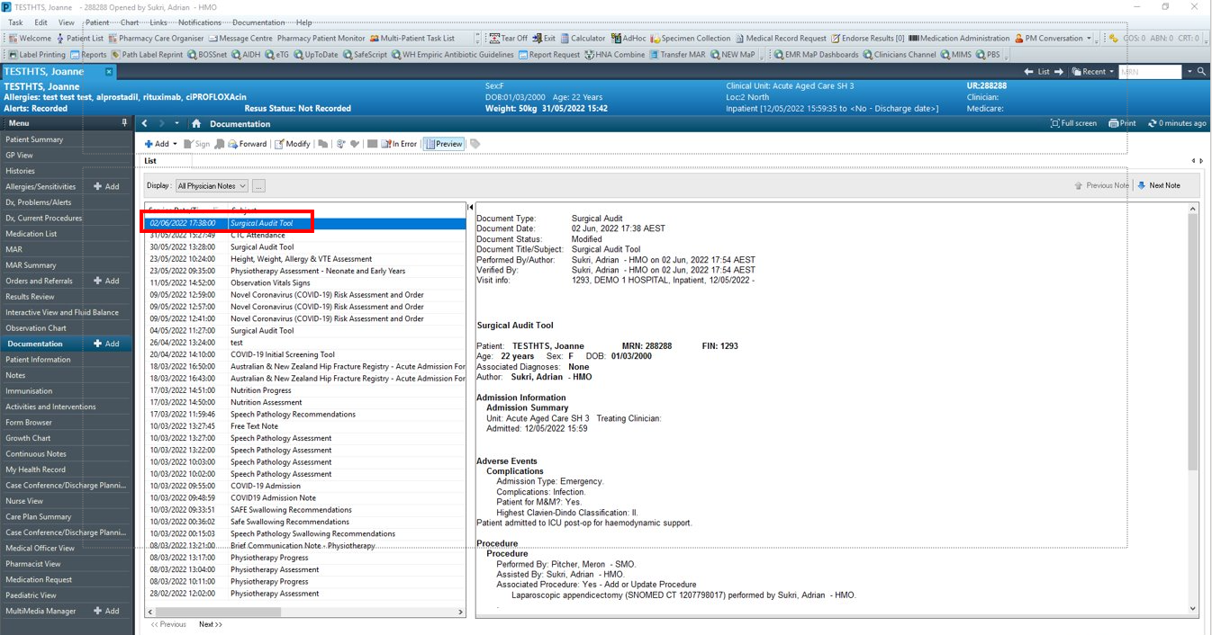The height and width of the screenshot is (635, 1212).
Task: Open Endorse Results
Action: tap(868, 39)
